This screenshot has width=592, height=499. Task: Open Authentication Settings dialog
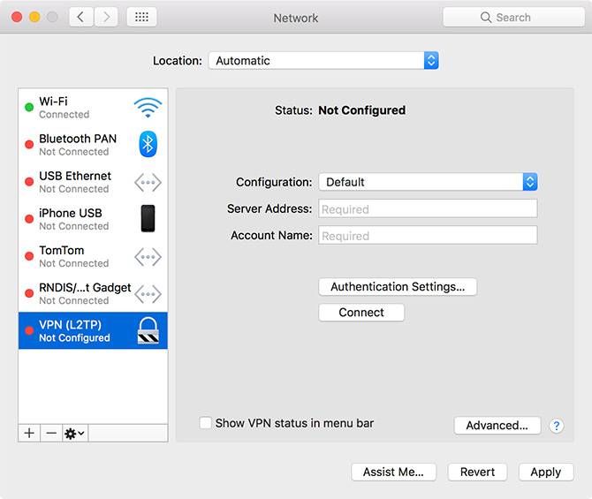tap(398, 287)
